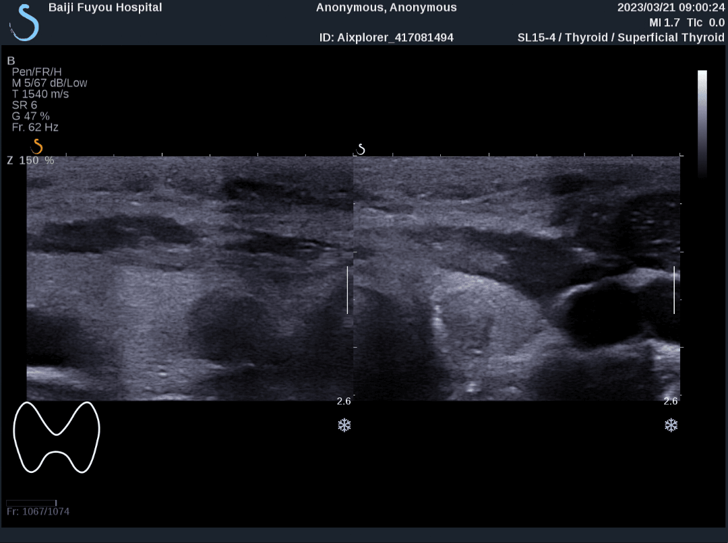The height and width of the screenshot is (543, 728).
Task: Click the patient name Anonymous, Anonymous
Action: pyautogui.click(x=386, y=8)
